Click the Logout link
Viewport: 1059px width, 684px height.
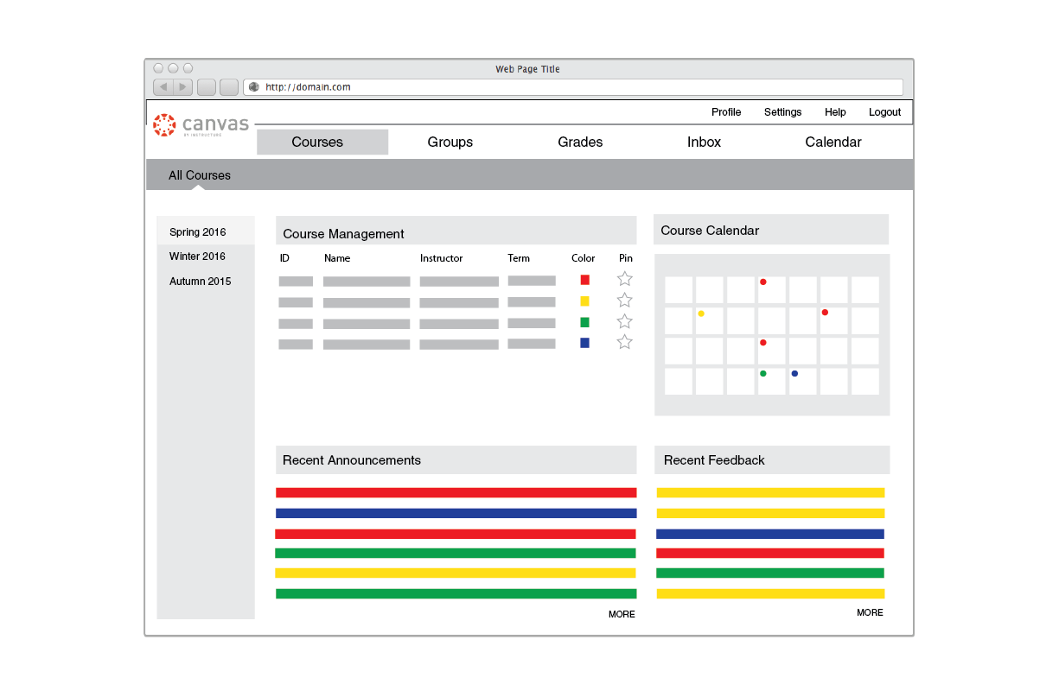coord(885,112)
